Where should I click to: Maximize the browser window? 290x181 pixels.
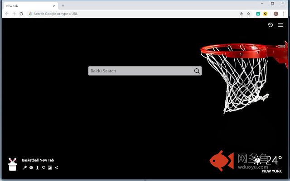pyautogui.click(x=272, y=3)
